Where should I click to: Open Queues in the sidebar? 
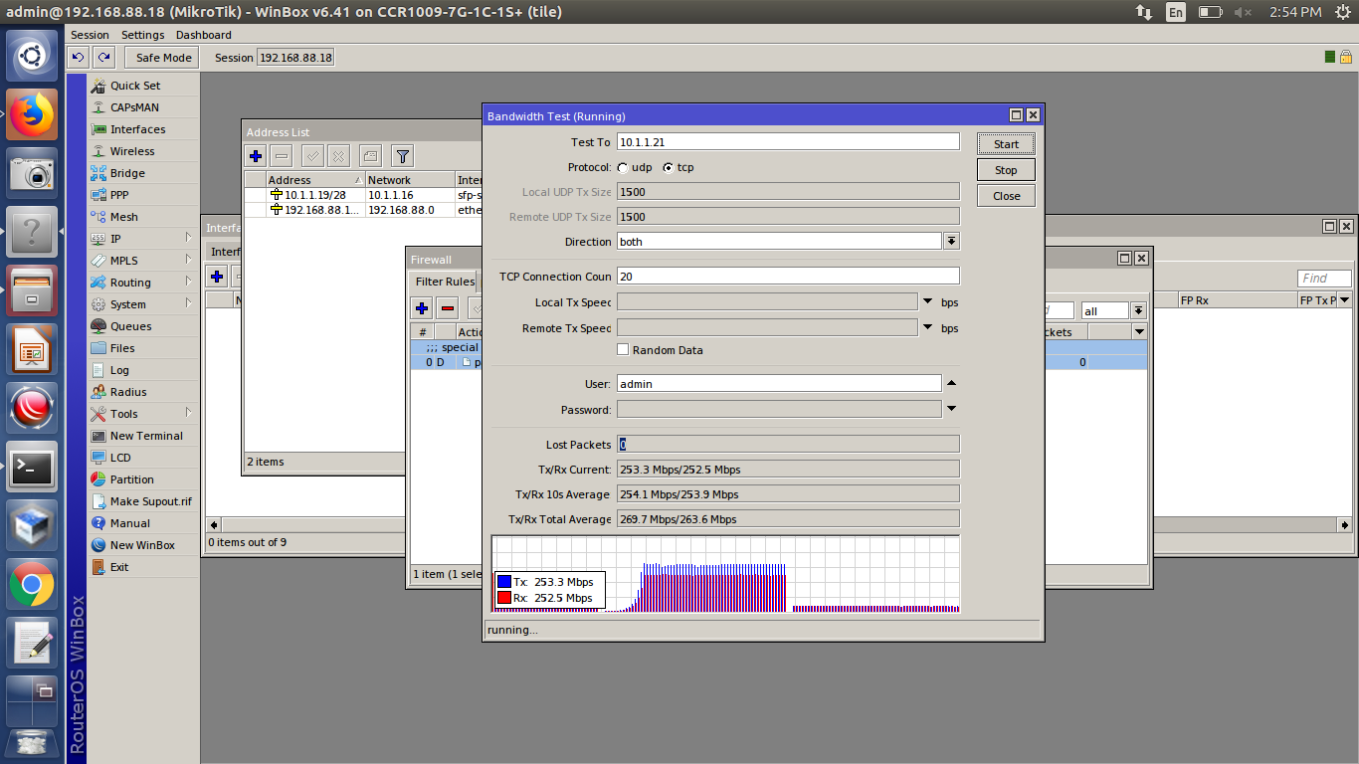[x=130, y=326]
